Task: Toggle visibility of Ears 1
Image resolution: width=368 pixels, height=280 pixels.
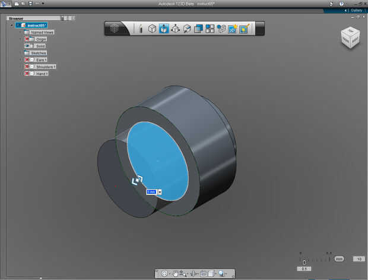Action: [x=27, y=59]
